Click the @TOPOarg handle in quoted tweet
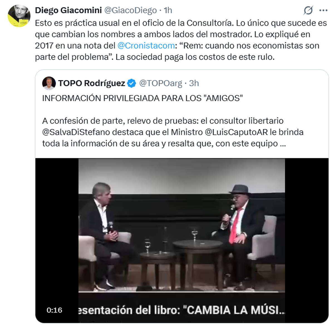The height and width of the screenshot is (328, 334). click(x=161, y=83)
